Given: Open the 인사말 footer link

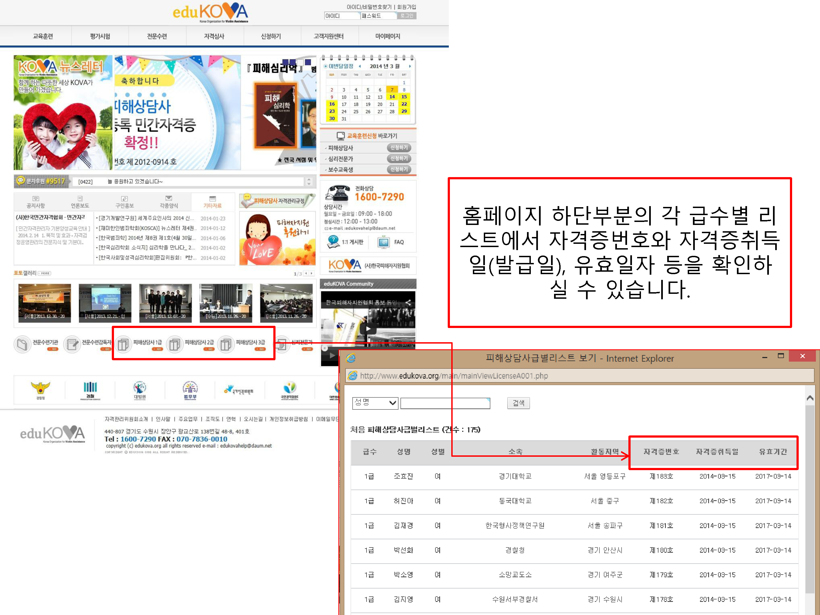Looking at the screenshot, I should [x=163, y=419].
